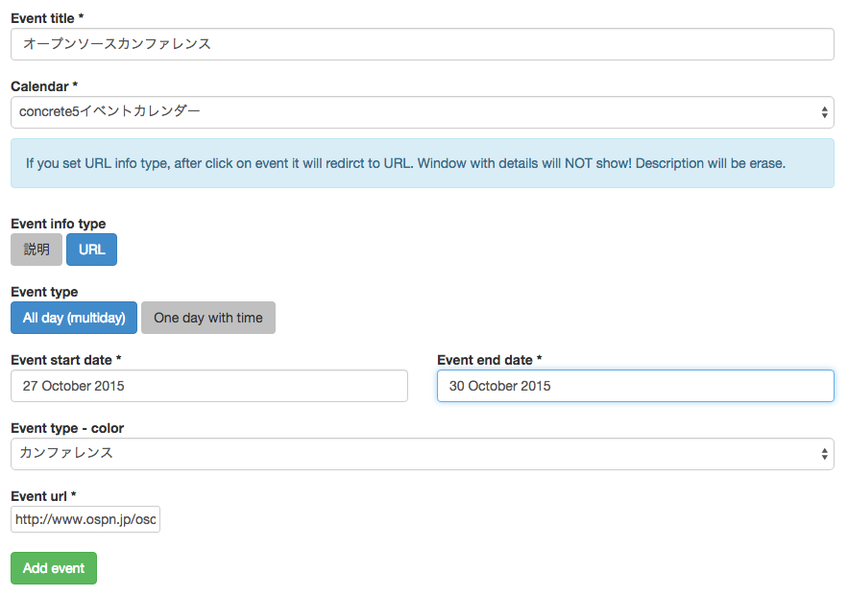Click the Event title label
The image size is (848, 596).
(x=47, y=18)
